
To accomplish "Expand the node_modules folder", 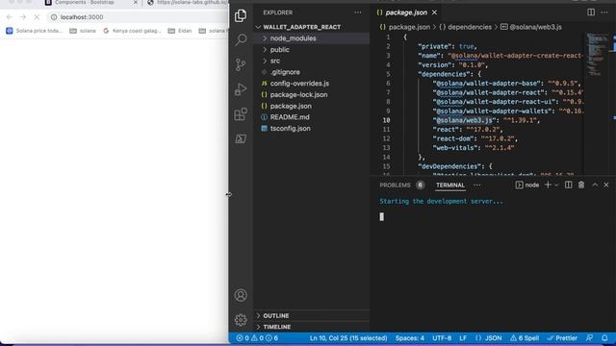I will click(x=311, y=38).
